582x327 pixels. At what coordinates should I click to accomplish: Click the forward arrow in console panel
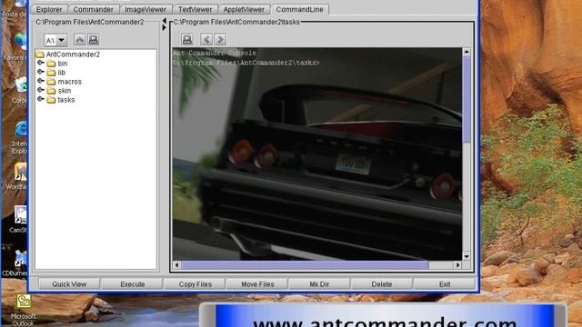(x=220, y=39)
